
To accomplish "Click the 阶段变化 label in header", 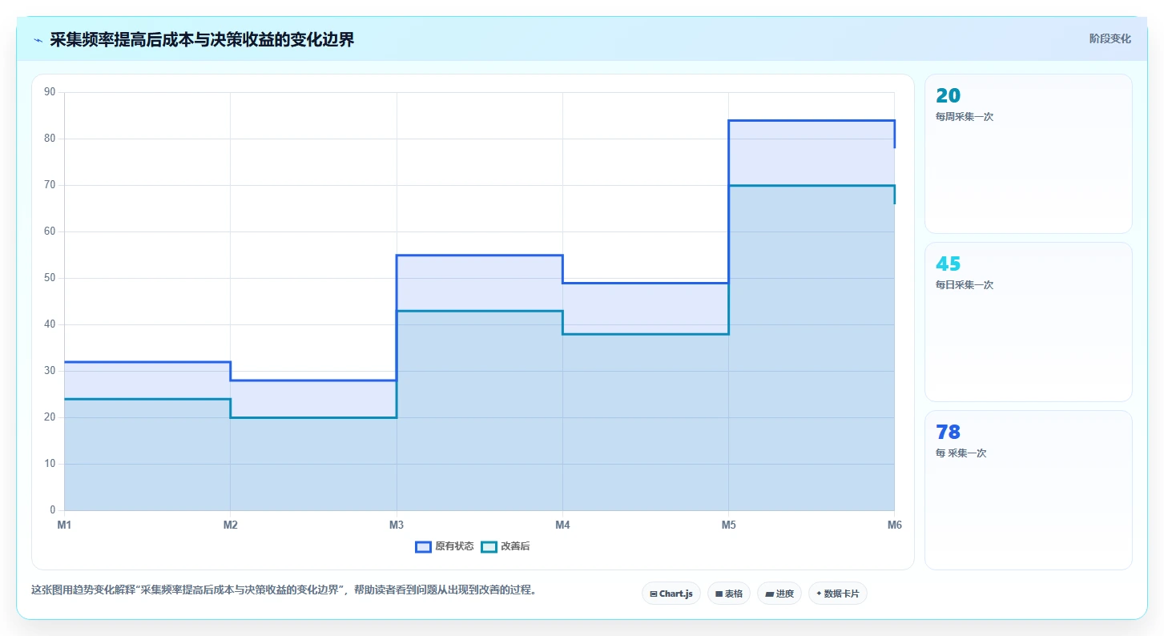I will [x=1110, y=38].
